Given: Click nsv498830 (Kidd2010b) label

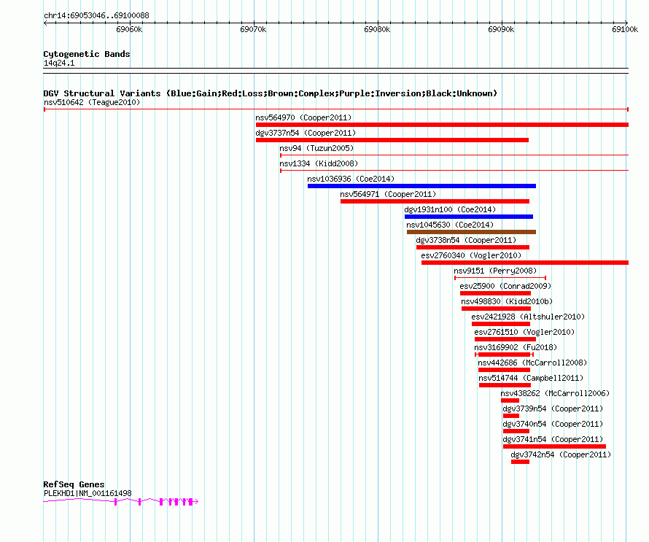Looking at the screenshot, I should [x=507, y=301].
